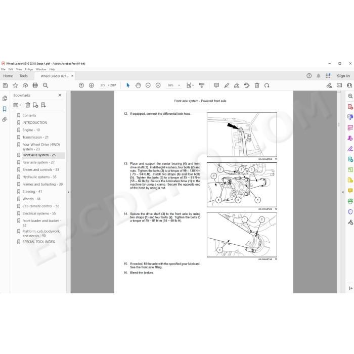Viewport: 354px width, 354px height.
Task: Open the notifications bell
Action: coord(318,76)
